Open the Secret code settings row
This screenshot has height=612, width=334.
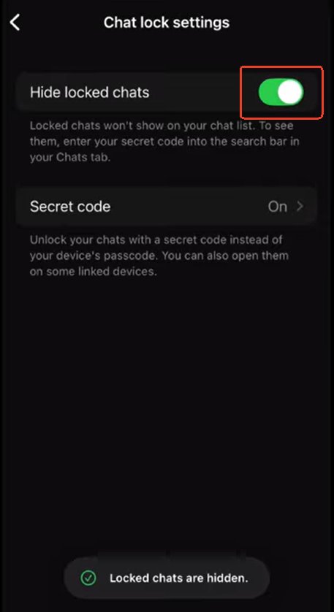(167, 207)
